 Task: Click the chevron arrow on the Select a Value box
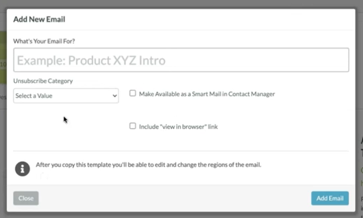click(115, 96)
